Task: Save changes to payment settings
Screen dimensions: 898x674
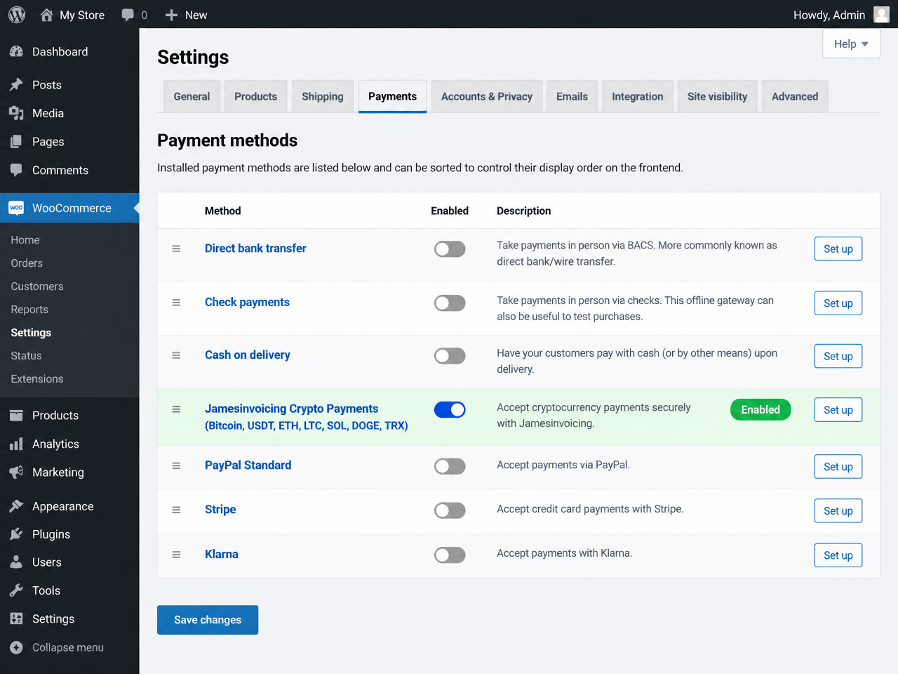Action: coord(208,620)
